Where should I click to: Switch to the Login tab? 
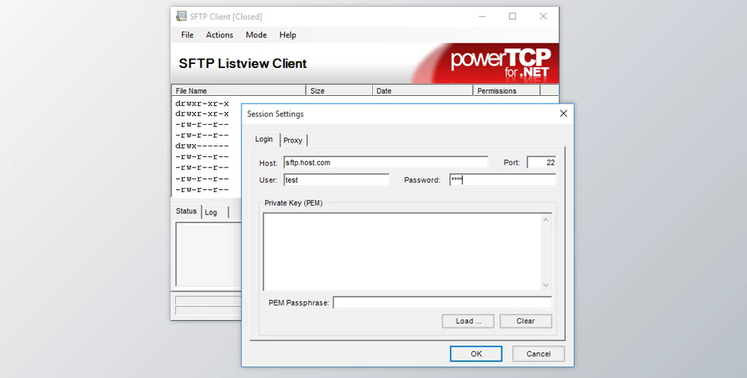(x=264, y=139)
